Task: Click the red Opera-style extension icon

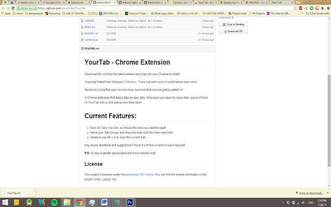Action: [x=317, y=8]
